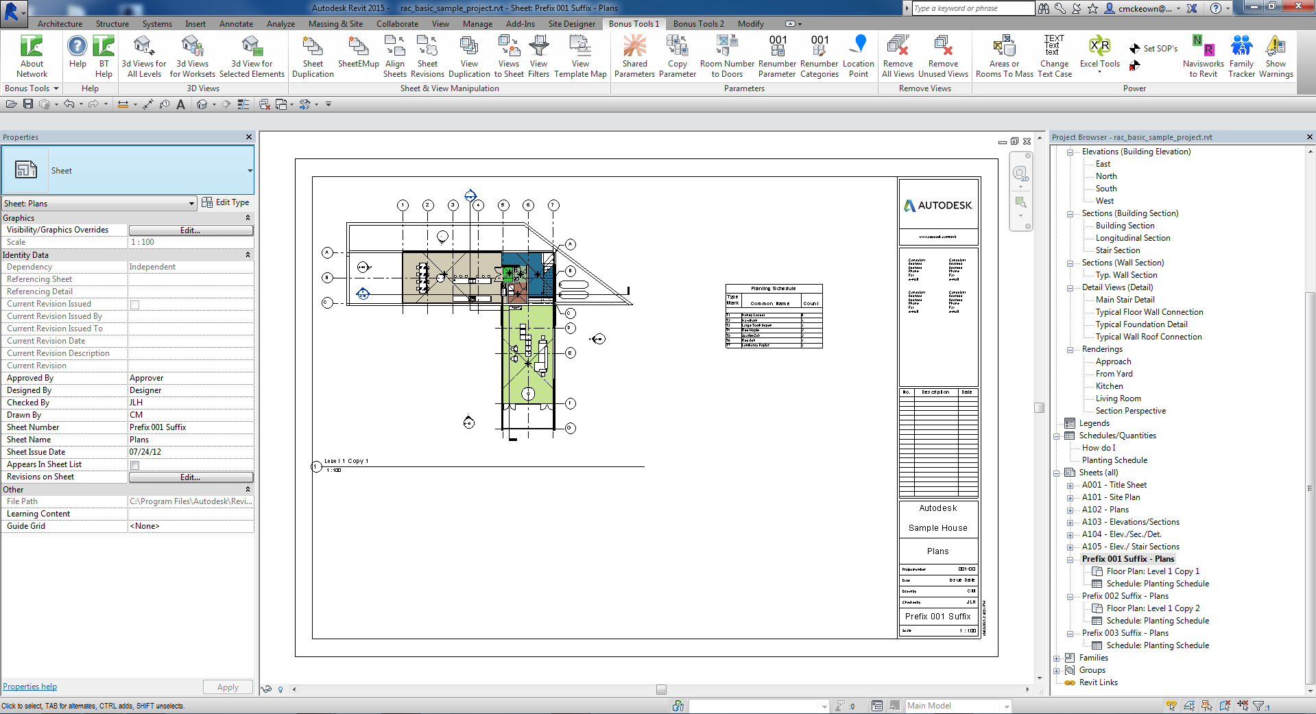The width and height of the screenshot is (1316, 714).
Task: Open the Properties help link
Action: (29, 686)
